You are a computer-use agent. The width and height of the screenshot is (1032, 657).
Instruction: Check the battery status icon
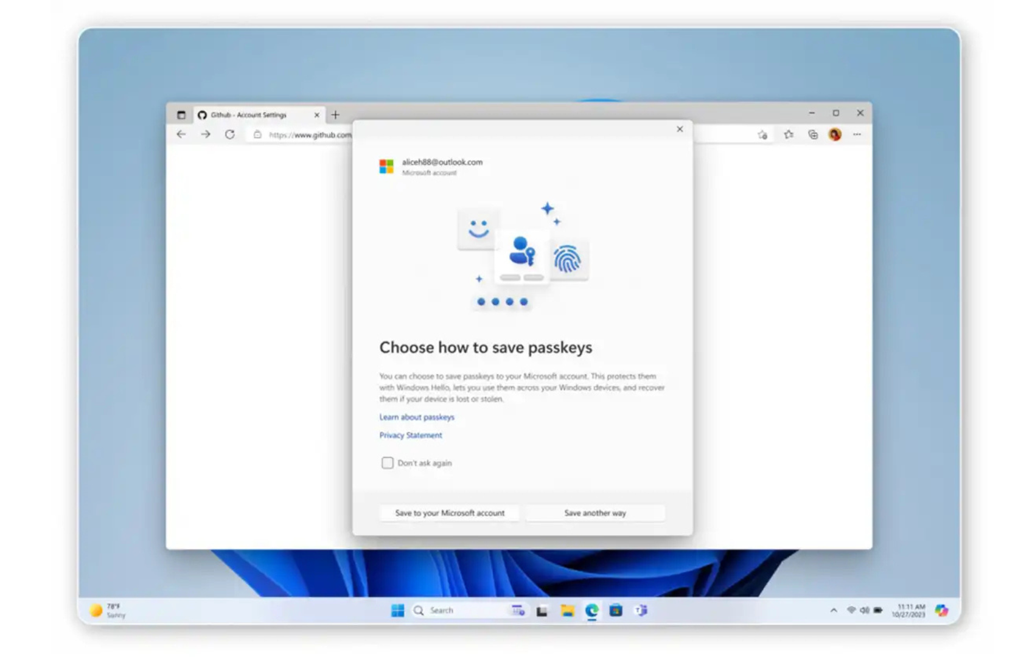coord(878,610)
